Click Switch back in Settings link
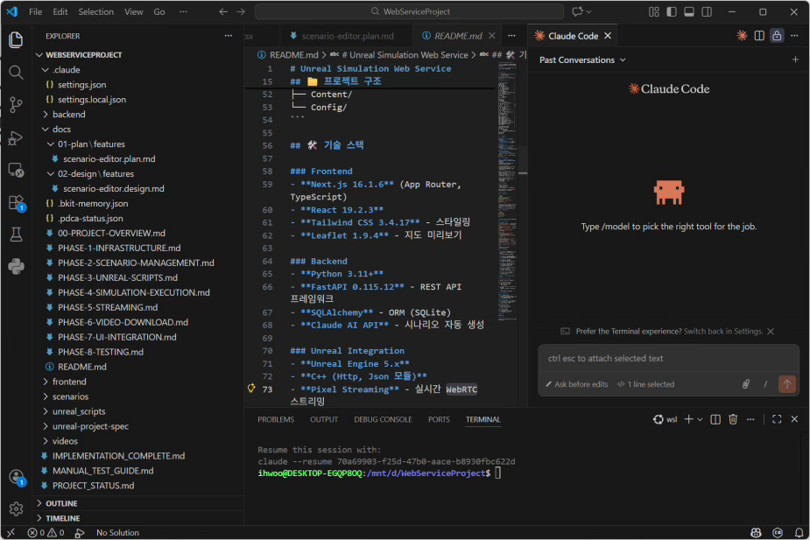The image size is (810, 540). [x=723, y=331]
